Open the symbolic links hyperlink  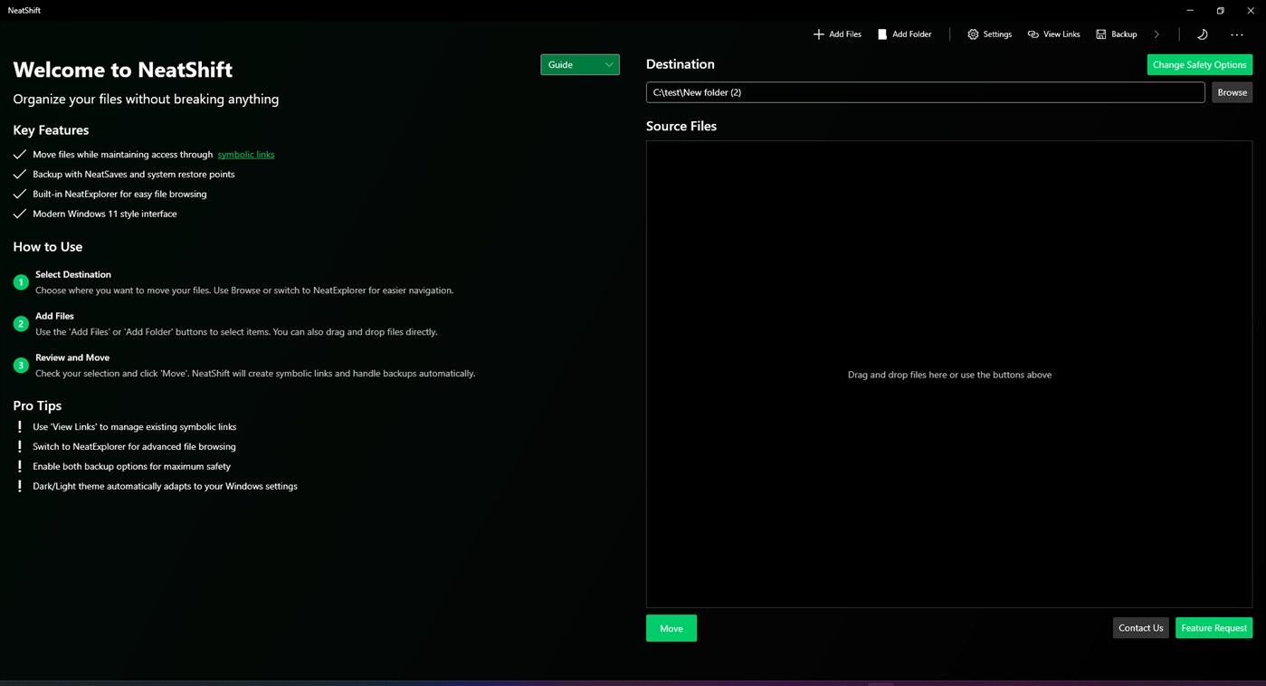[245, 155]
